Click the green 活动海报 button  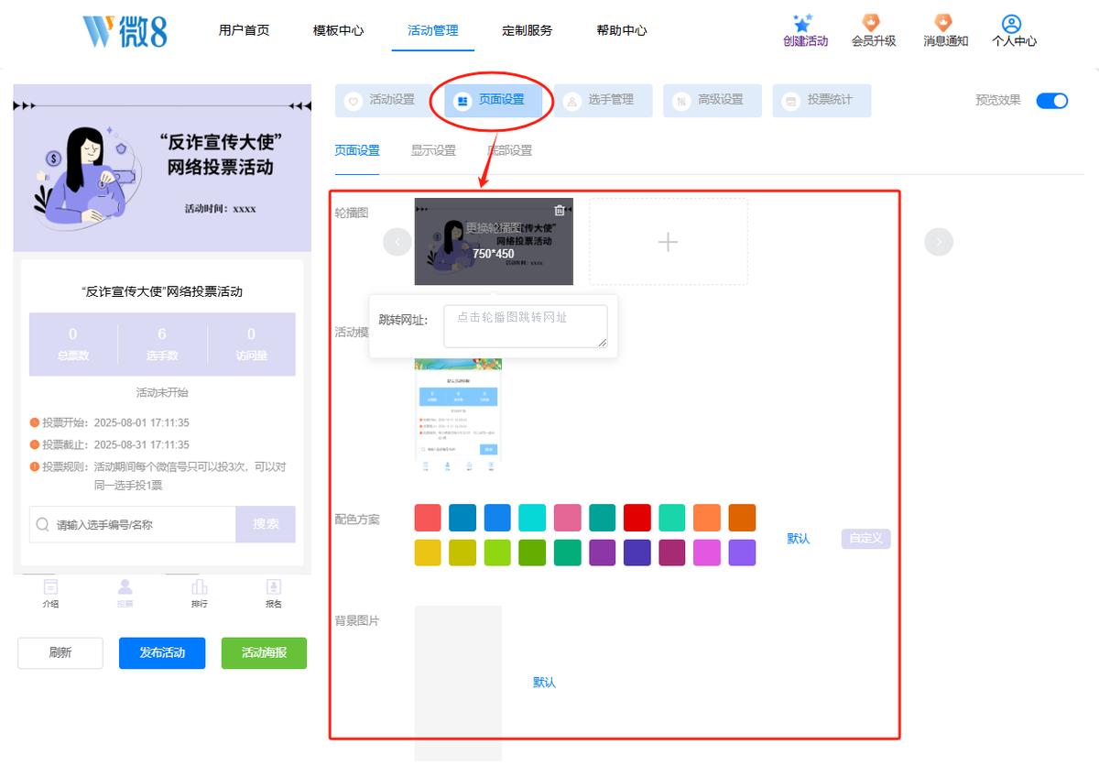pos(264,653)
